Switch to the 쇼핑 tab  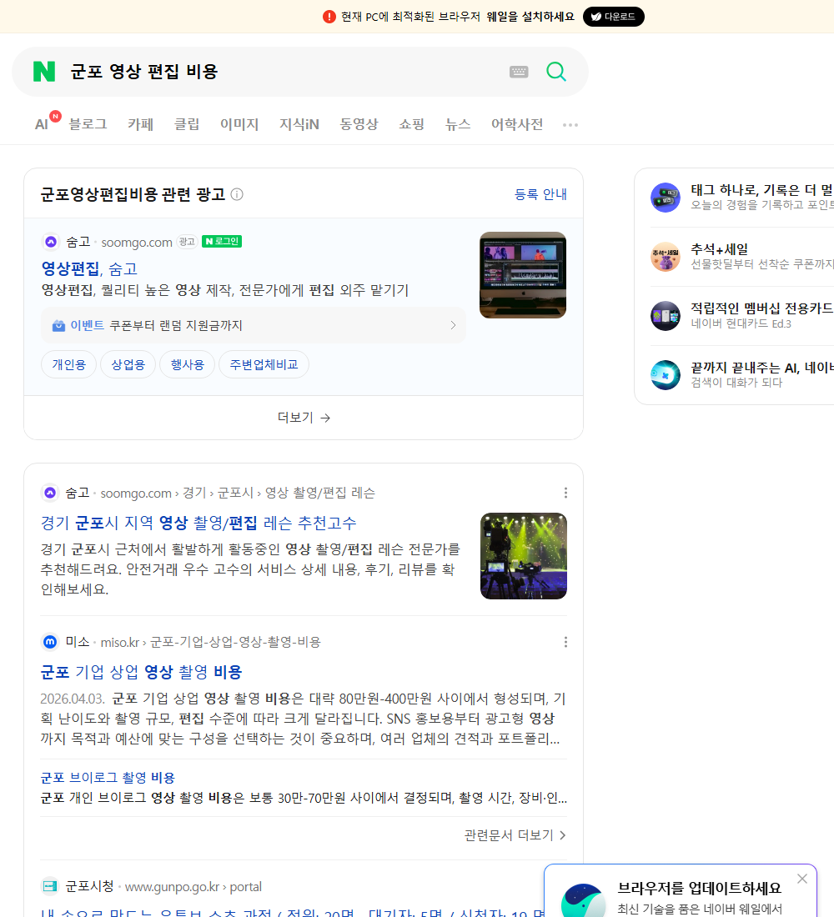point(411,124)
